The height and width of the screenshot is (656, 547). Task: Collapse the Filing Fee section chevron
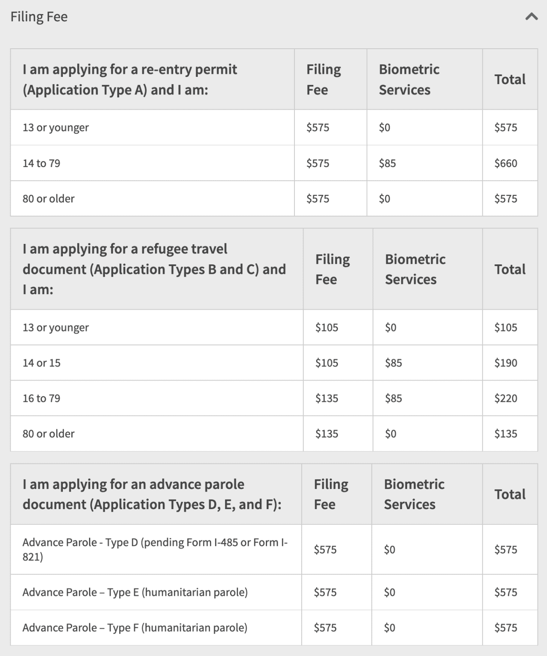pos(531,17)
